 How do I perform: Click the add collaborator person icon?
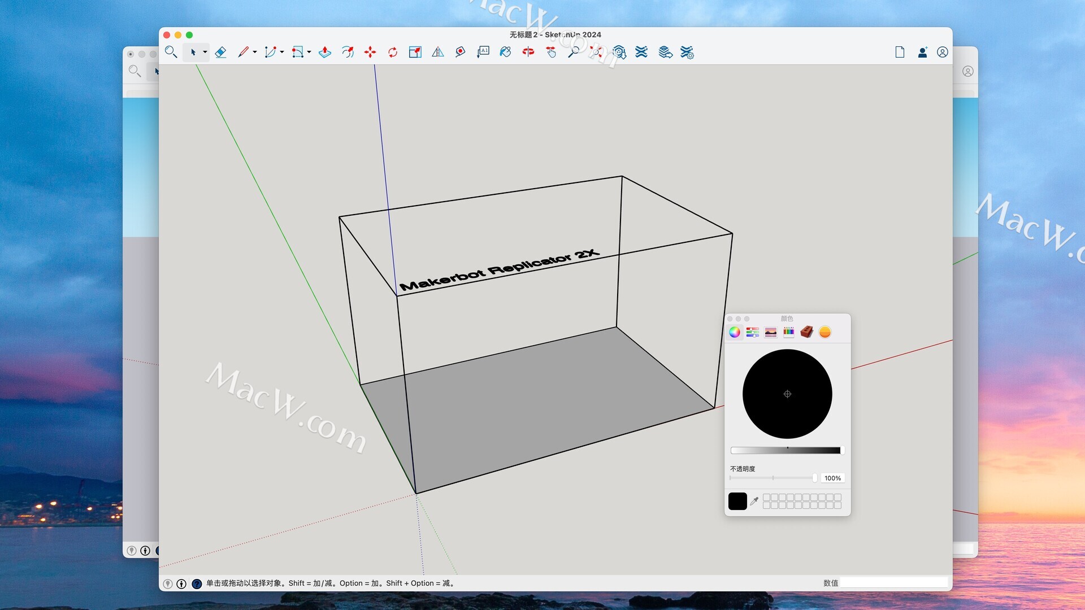pyautogui.click(x=922, y=52)
